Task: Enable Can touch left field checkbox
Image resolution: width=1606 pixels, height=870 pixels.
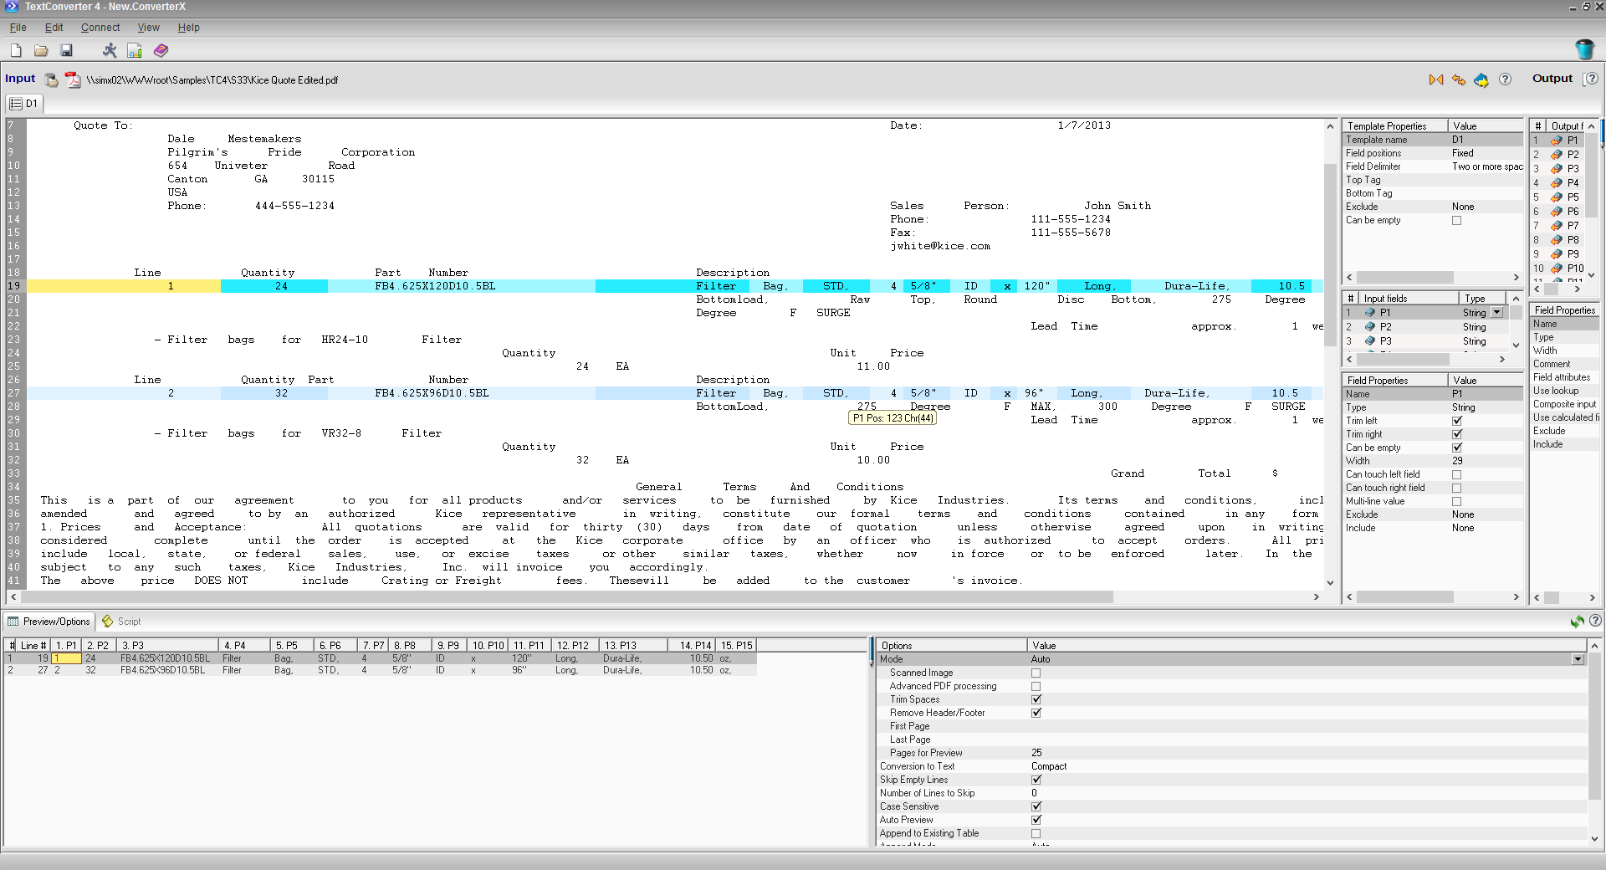Action: [x=1456, y=474]
